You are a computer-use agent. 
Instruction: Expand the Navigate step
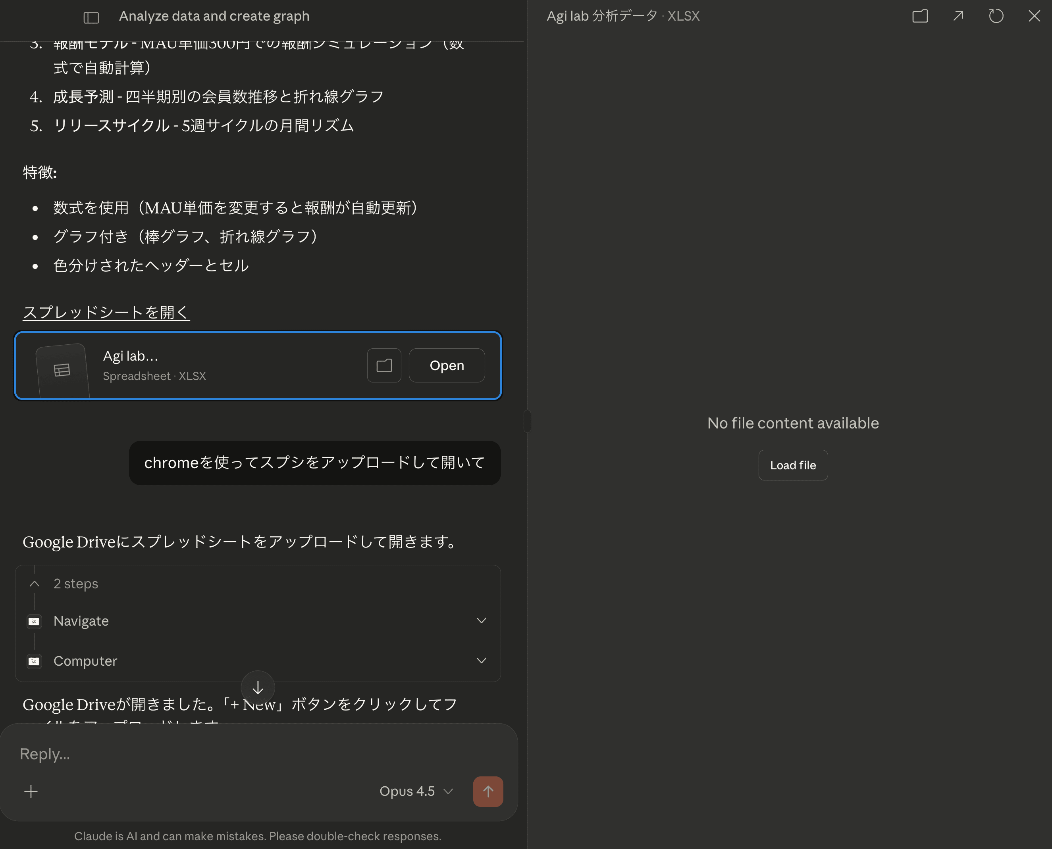click(481, 620)
